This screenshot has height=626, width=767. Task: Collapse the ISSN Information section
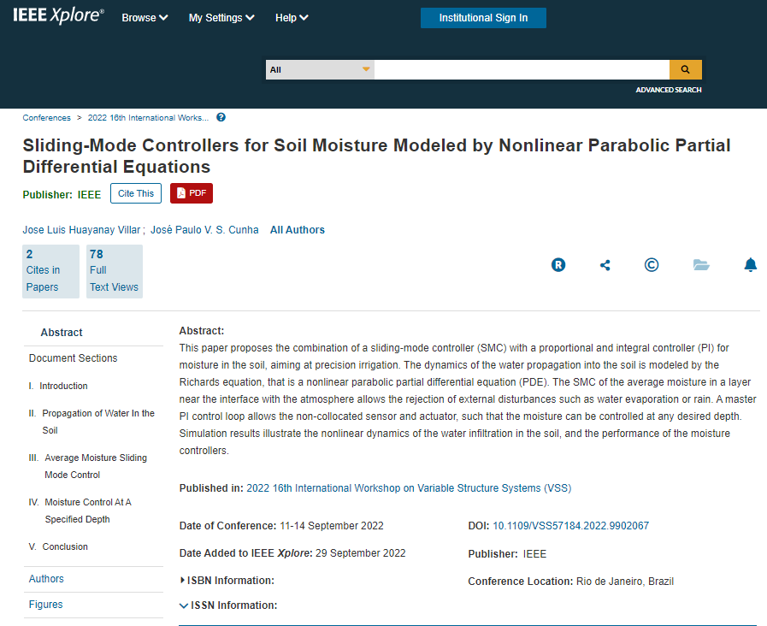[228, 605]
